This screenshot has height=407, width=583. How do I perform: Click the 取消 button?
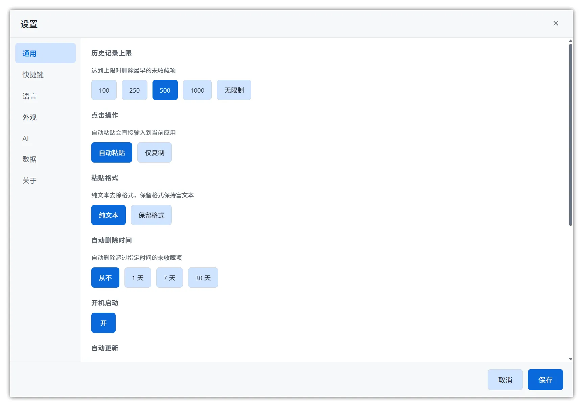click(505, 380)
